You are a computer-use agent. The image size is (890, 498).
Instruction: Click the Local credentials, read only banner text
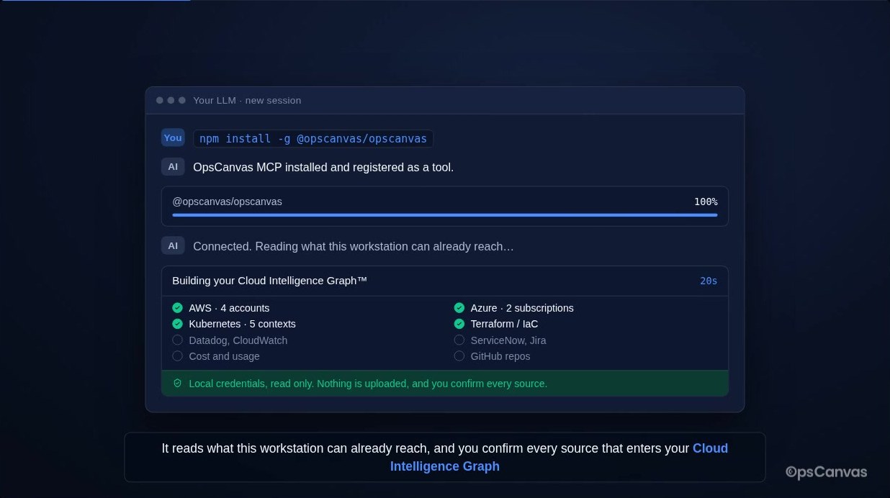click(368, 384)
